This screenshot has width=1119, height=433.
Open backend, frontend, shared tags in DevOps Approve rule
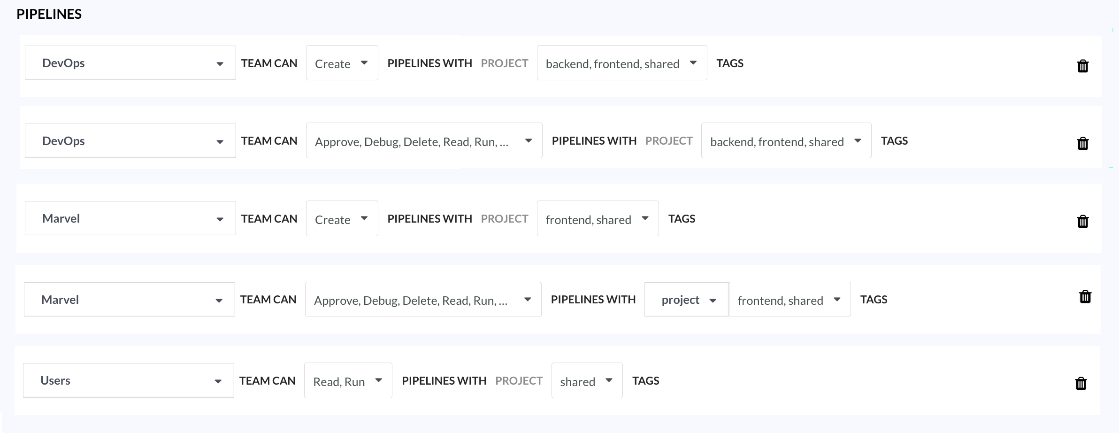tap(786, 141)
